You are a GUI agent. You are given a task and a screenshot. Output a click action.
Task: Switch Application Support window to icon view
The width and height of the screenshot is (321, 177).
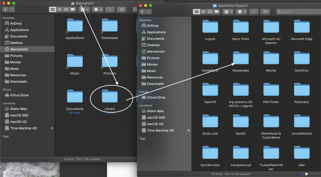(196, 12)
